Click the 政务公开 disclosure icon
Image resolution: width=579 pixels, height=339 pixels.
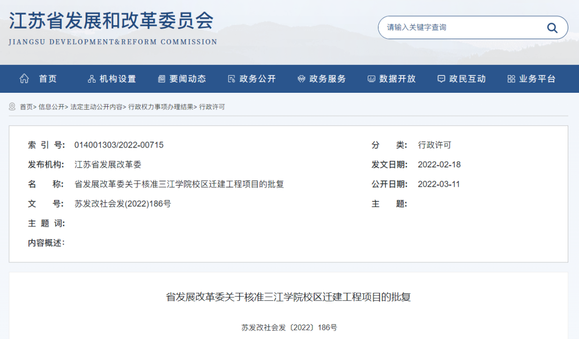[232, 78]
